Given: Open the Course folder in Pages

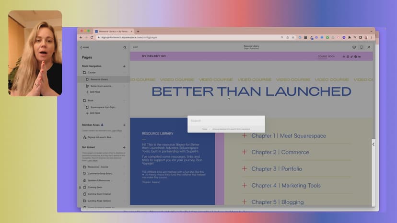Looking at the screenshot, I should click(x=91, y=73).
